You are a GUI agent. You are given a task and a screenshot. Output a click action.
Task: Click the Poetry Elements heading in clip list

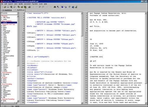[6, 73]
